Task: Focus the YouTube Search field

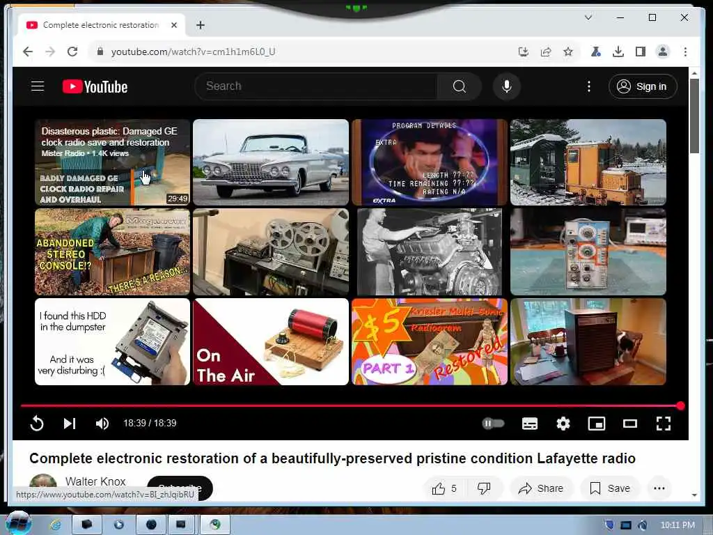Action: (316, 86)
